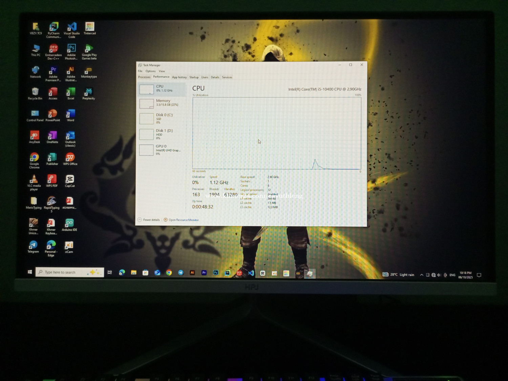
Task: Click the Windows Start button
Action: click(30, 272)
